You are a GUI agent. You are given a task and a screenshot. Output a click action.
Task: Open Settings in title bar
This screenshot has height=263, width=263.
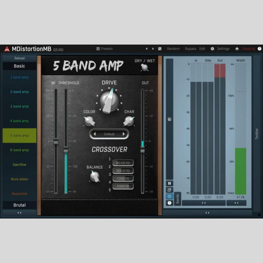[223, 49]
